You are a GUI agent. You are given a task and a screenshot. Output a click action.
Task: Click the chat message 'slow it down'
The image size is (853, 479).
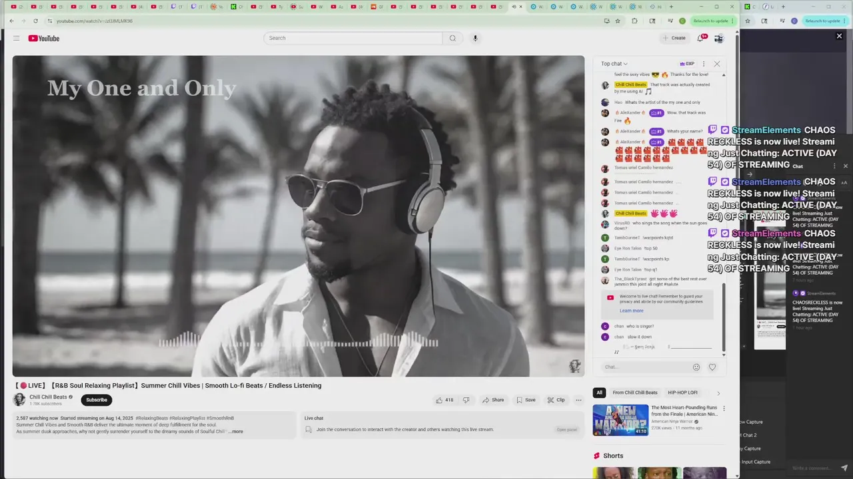tap(639, 337)
